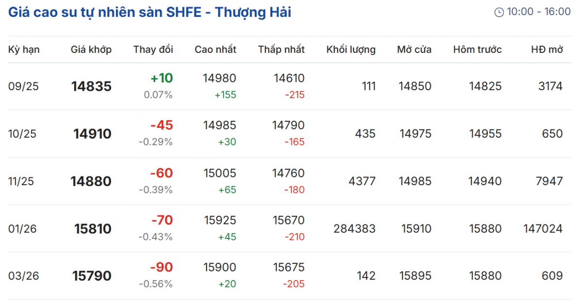This screenshot has width=582, height=301.
Task: Click the Kỳ hạn column header
Action: click(x=24, y=49)
